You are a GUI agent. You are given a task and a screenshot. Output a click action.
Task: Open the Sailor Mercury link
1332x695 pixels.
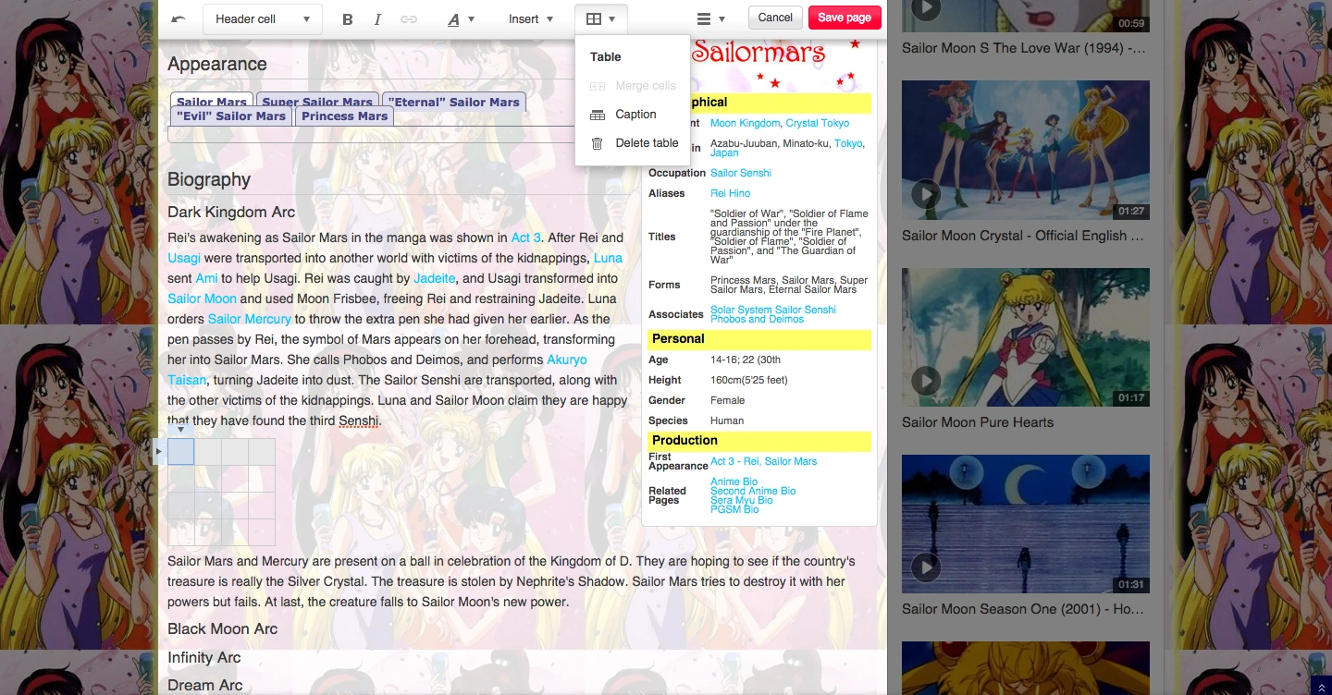(250, 319)
